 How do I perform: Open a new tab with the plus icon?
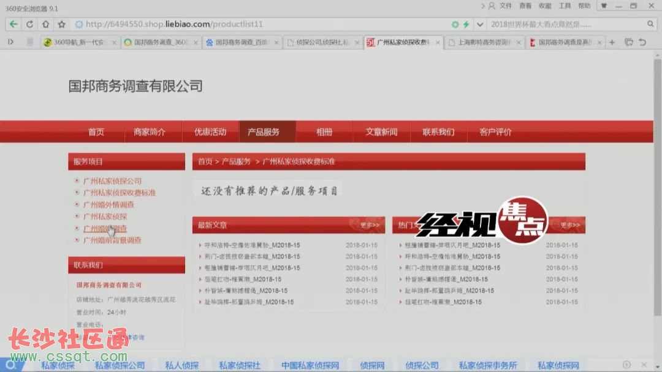coord(612,42)
